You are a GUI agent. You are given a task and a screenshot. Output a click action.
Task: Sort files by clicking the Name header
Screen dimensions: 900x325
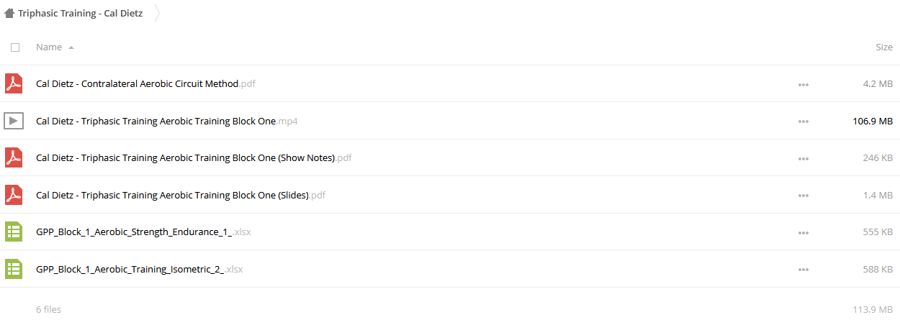coord(49,47)
